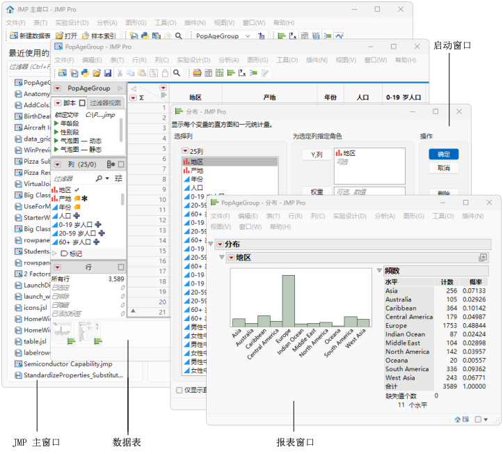
Task: Click Caribbean level in frequency table
Action: pyautogui.click(x=401, y=308)
